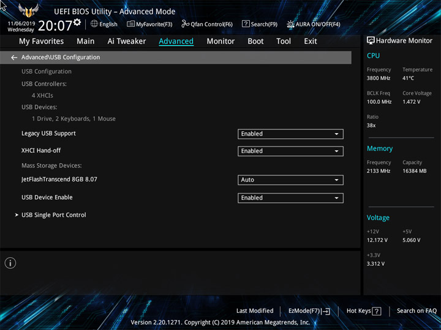Image resolution: width=441 pixels, height=330 pixels.
Task: Click the 12.172 V reading
Action: pyautogui.click(x=377, y=241)
